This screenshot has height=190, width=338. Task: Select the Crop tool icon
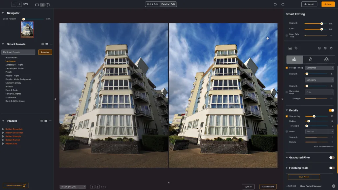(296, 48)
